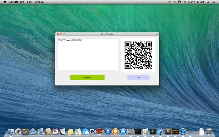Open the Notification Center list icon
Viewport: 219px width, 137px height.
click(x=214, y=2)
